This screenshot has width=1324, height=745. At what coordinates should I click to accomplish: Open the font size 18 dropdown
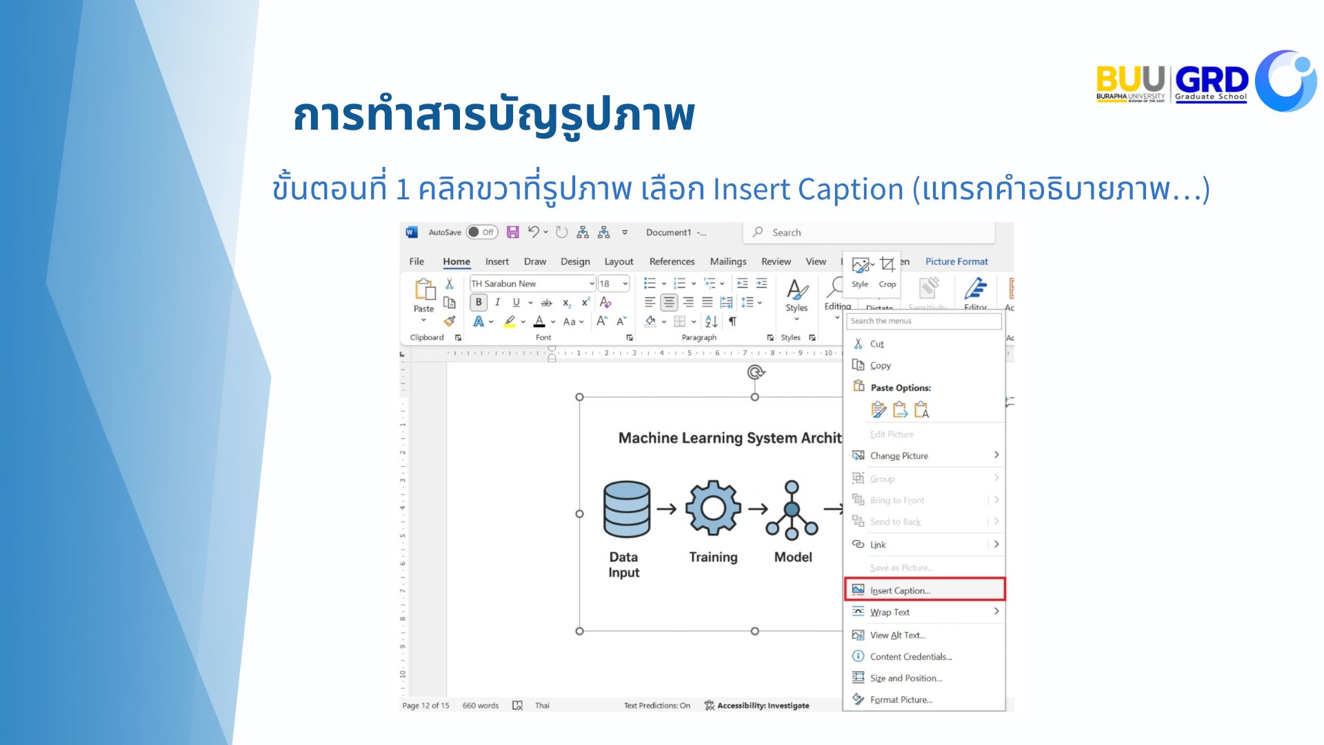(x=625, y=284)
